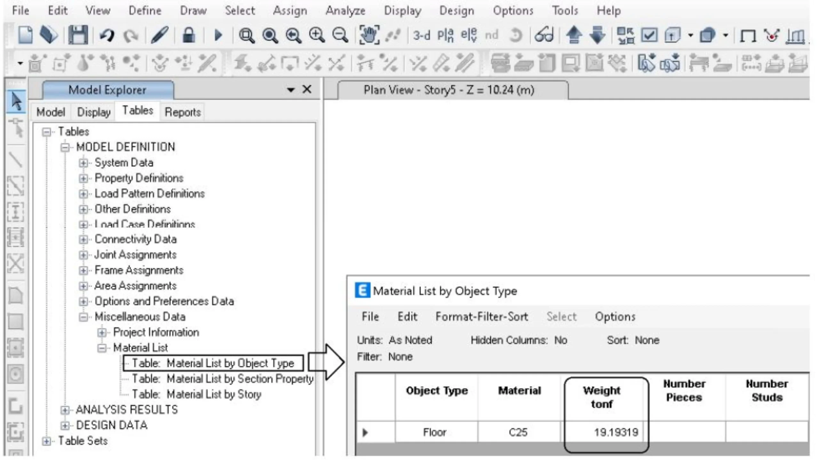Select the pointer tool in left sidebar
The height and width of the screenshot is (467, 819).
point(16,101)
